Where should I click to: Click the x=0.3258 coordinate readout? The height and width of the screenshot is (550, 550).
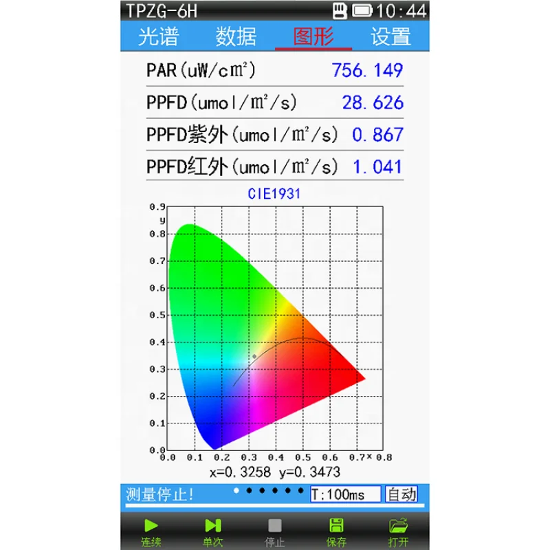click(x=240, y=472)
